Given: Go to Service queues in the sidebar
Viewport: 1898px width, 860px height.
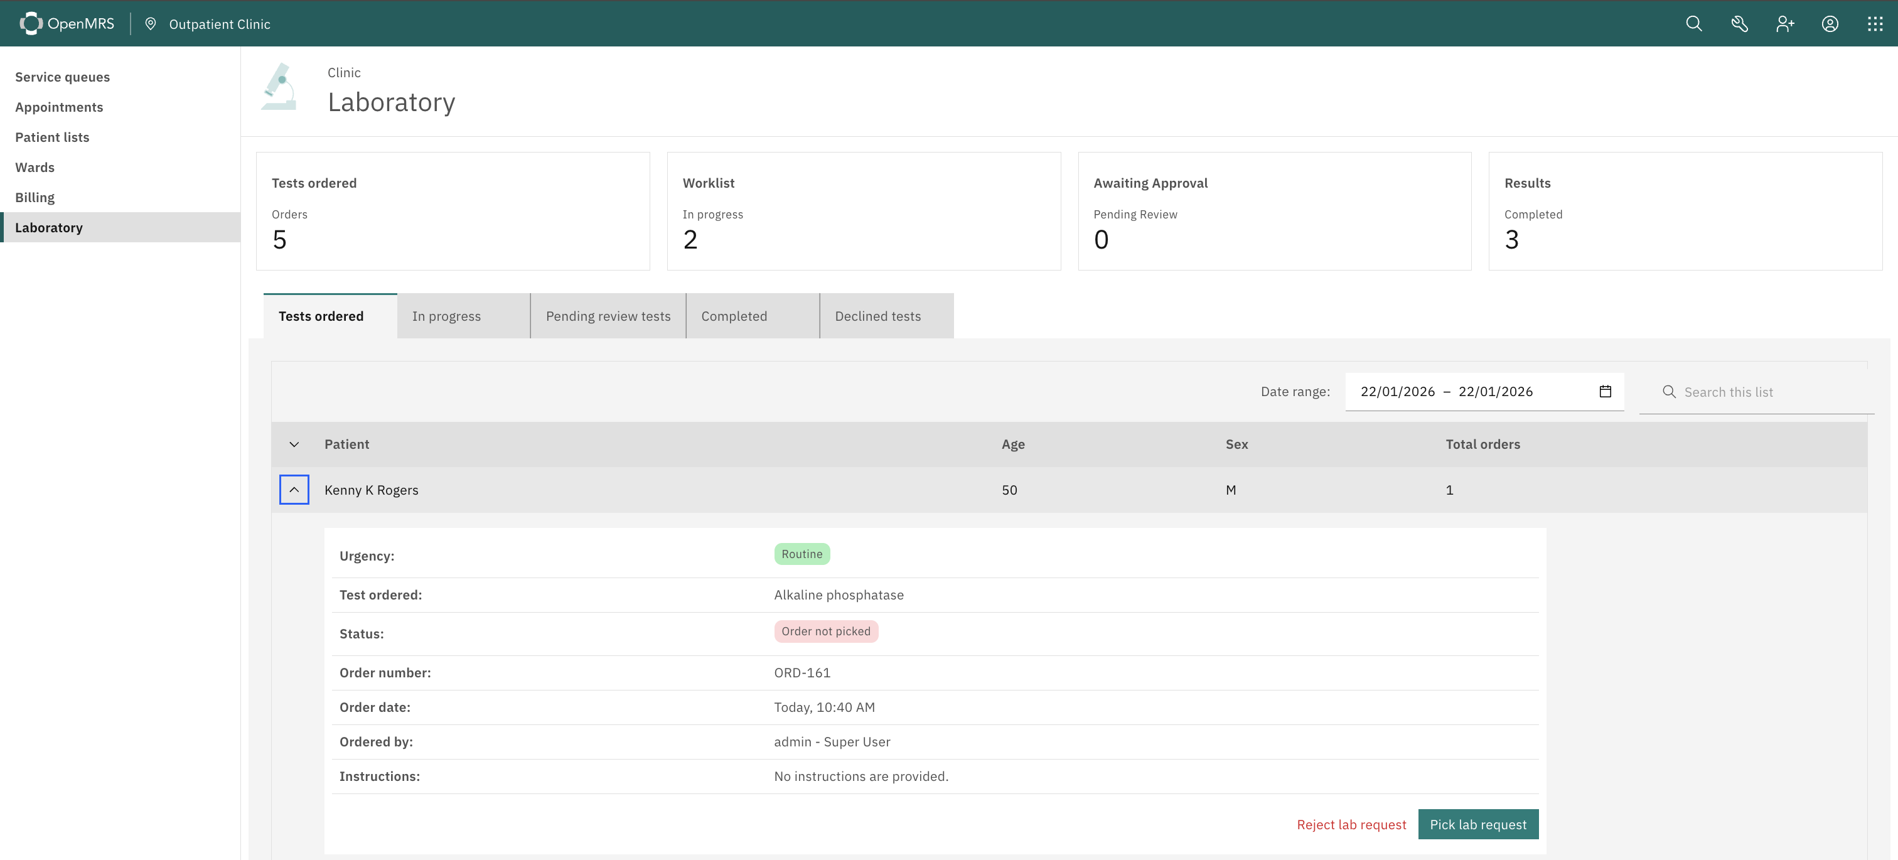Looking at the screenshot, I should point(63,77).
